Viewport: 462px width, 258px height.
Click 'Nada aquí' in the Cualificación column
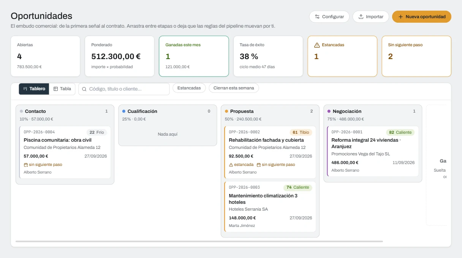tap(168, 134)
